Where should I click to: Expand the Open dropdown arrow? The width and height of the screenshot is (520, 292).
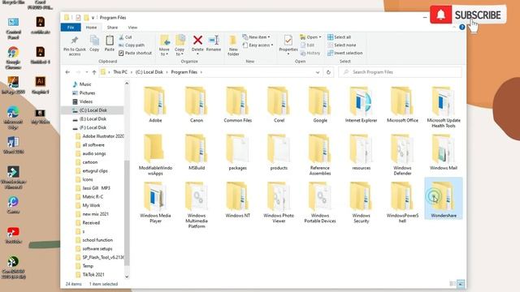tap(320, 37)
